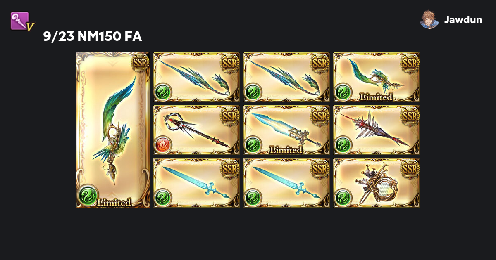The width and height of the screenshot is (496, 260).
Task: Click the red fire element icon
Action: (163, 145)
